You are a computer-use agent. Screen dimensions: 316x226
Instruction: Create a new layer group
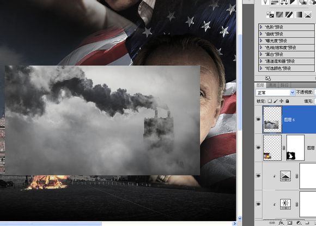(x=307, y=223)
